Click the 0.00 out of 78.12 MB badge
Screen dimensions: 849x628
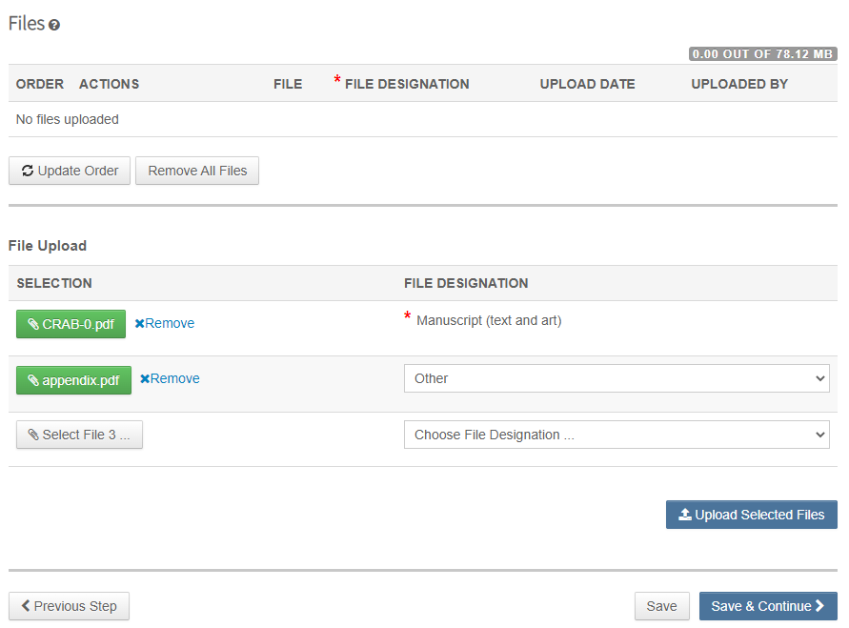pyautogui.click(x=763, y=54)
